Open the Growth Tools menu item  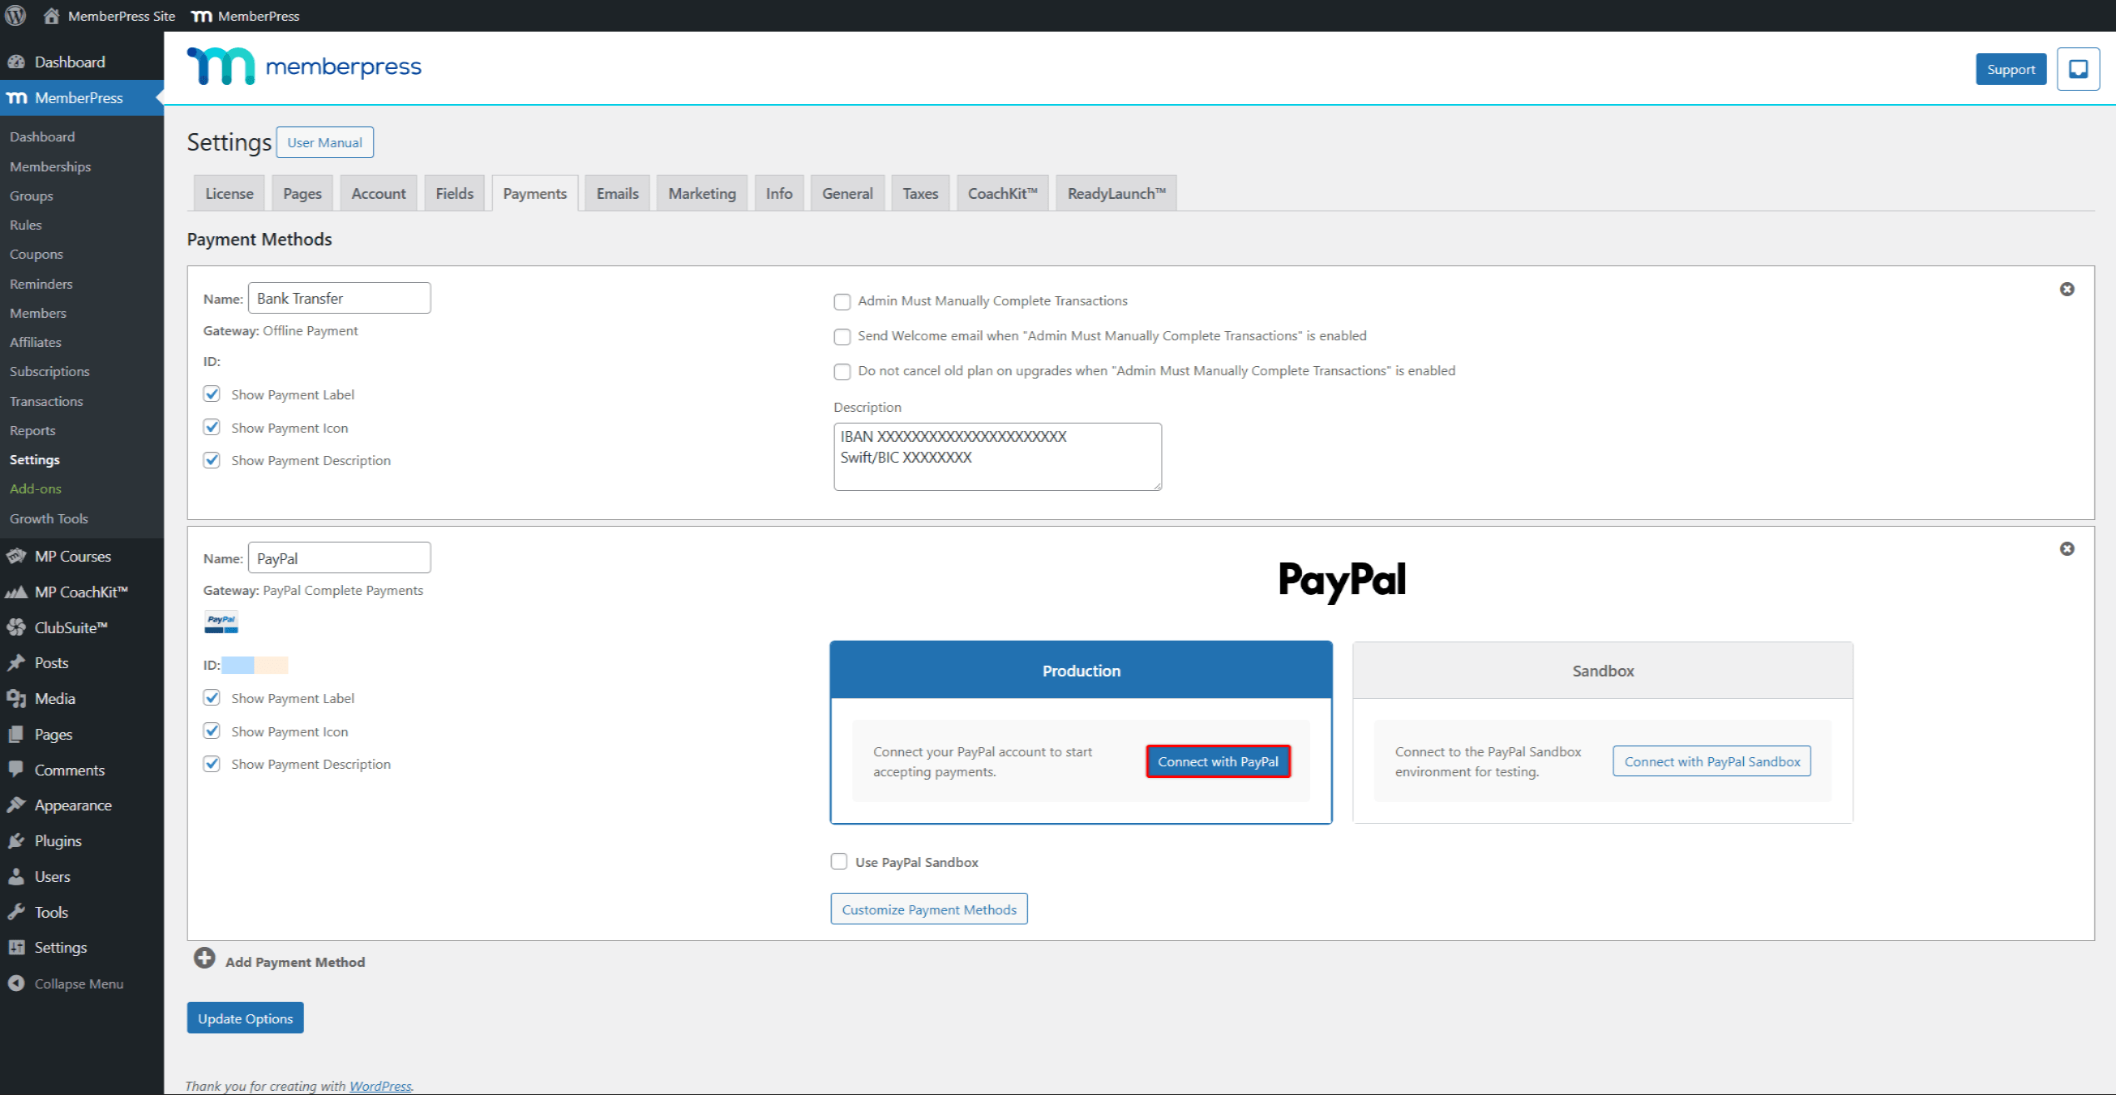pyautogui.click(x=48, y=518)
